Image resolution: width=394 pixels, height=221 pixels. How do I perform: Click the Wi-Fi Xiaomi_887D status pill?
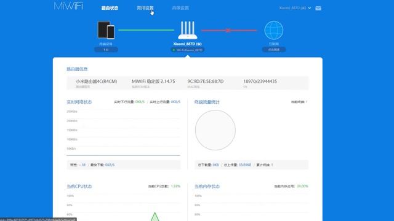(x=187, y=50)
